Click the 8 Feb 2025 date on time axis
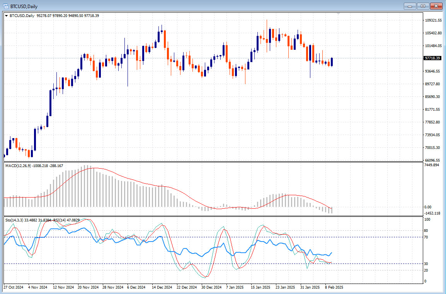446x294 pixels. coord(334,287)
